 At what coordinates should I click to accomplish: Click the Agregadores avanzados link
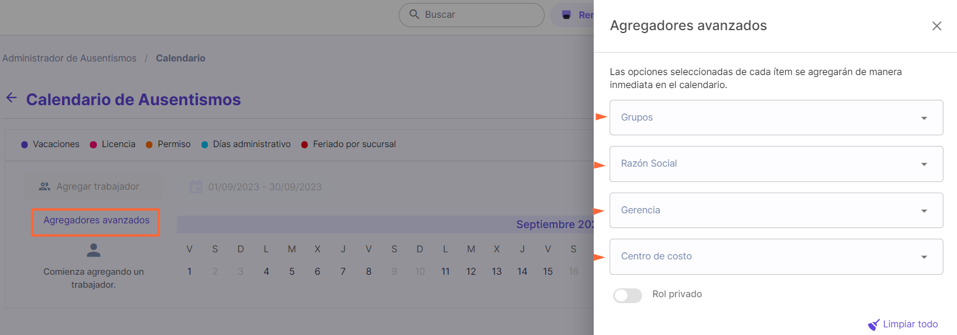point(96,220)
